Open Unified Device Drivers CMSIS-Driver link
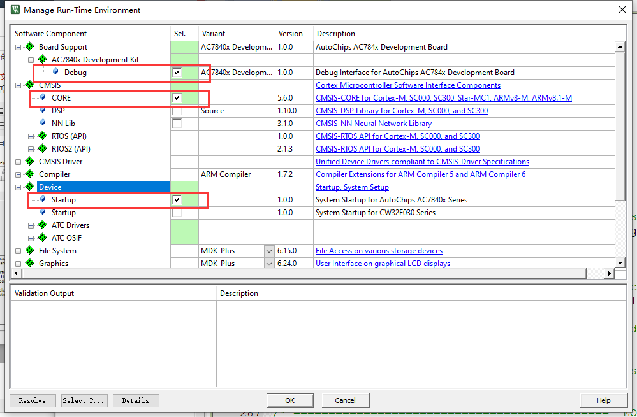The image size is (637, 417). 423,162
